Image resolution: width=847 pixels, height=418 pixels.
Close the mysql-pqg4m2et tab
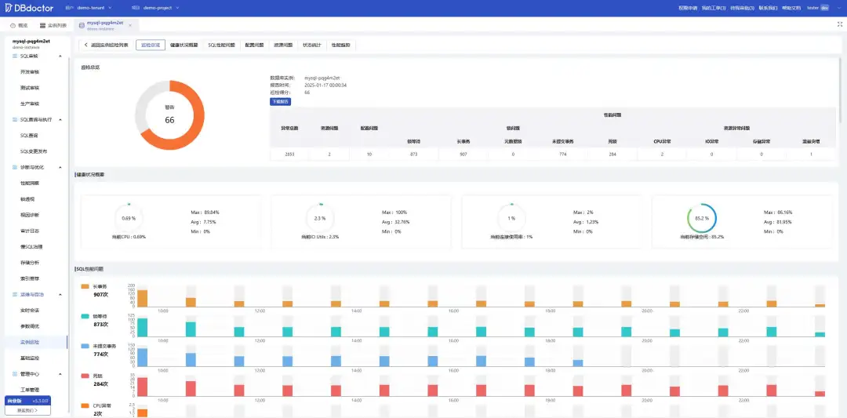point(130,25)
